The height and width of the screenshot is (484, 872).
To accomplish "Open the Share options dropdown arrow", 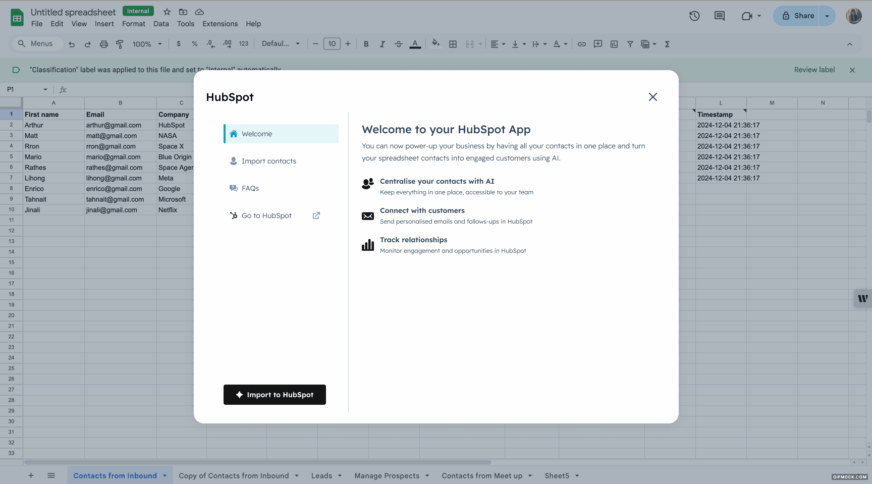I will click(x=827, y=16).
